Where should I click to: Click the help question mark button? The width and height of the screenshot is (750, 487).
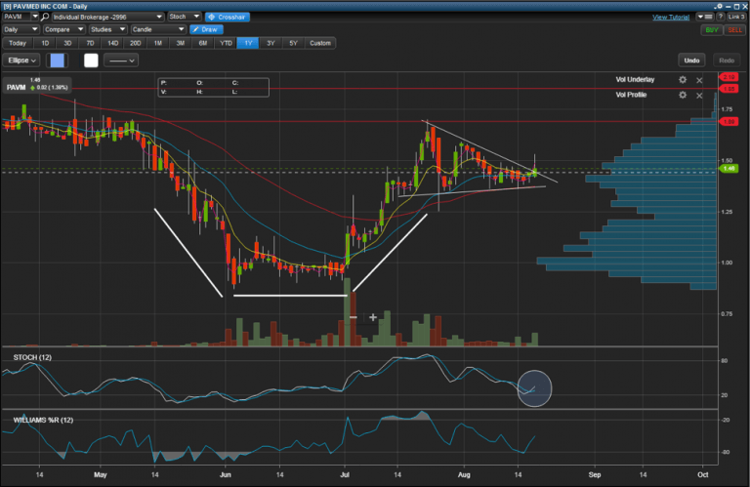721,17
